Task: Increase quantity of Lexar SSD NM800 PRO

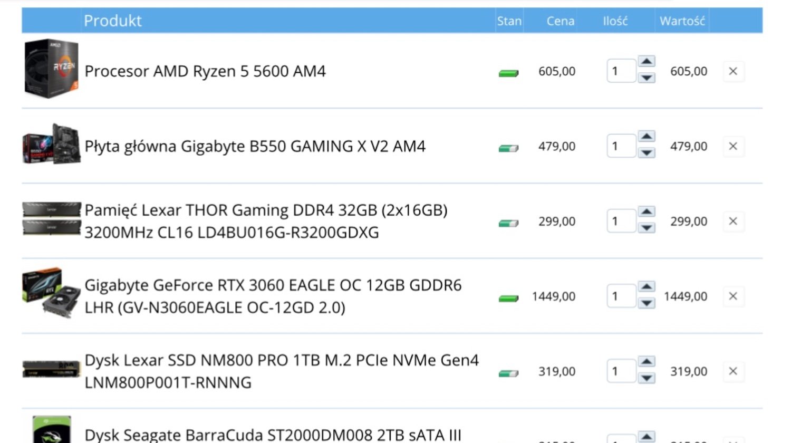Action: [647, 362]
